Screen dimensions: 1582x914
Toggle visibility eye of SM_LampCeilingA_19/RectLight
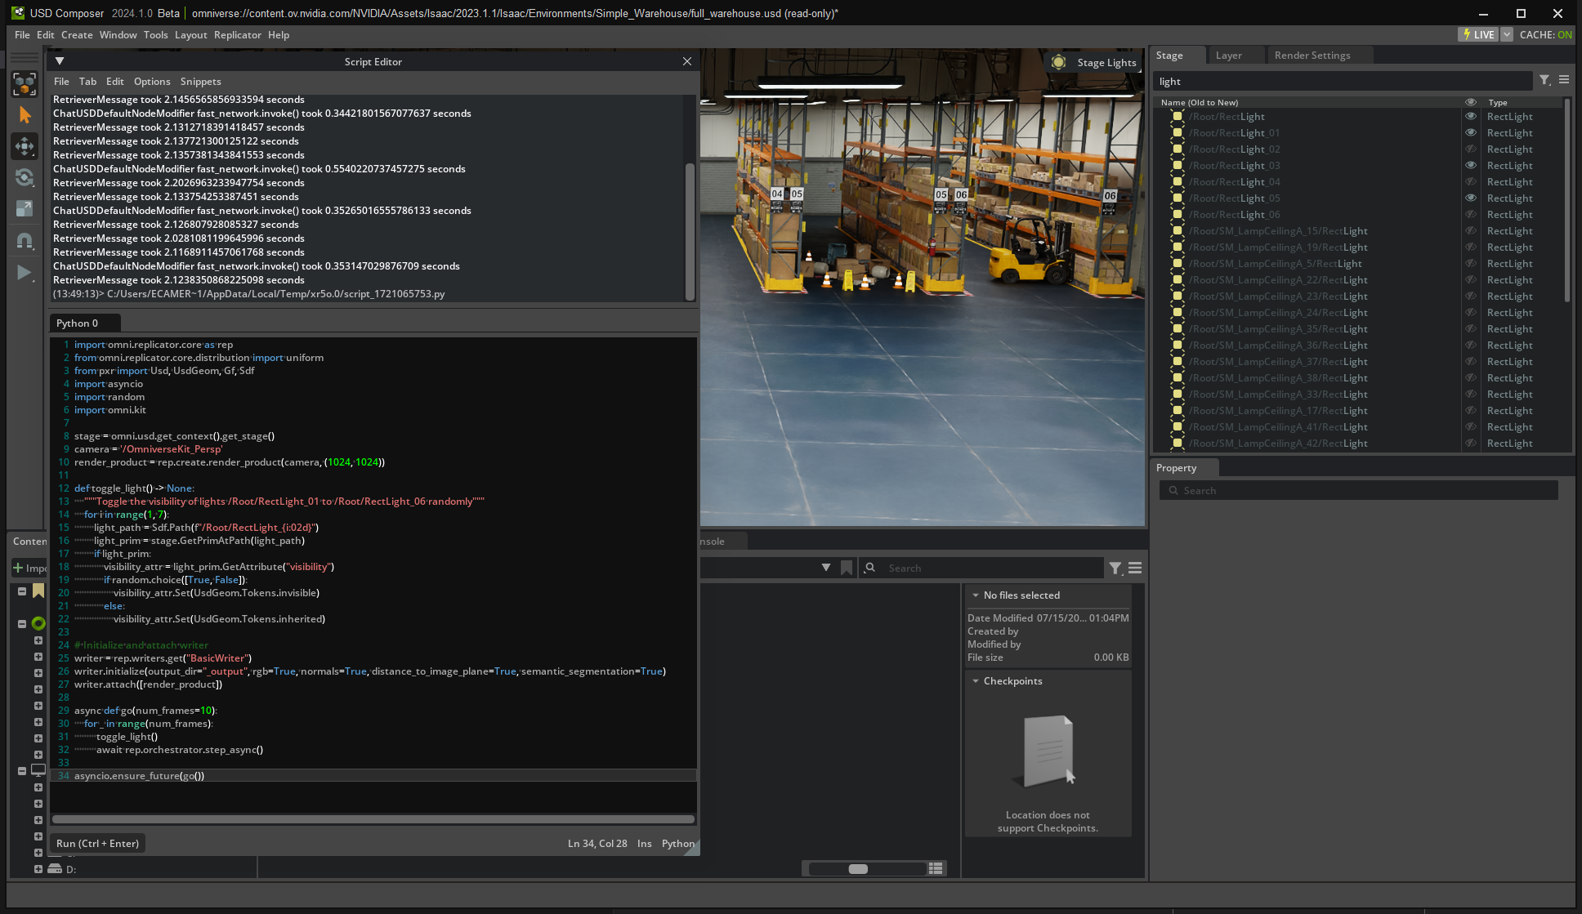click(x=1470, y=247)
